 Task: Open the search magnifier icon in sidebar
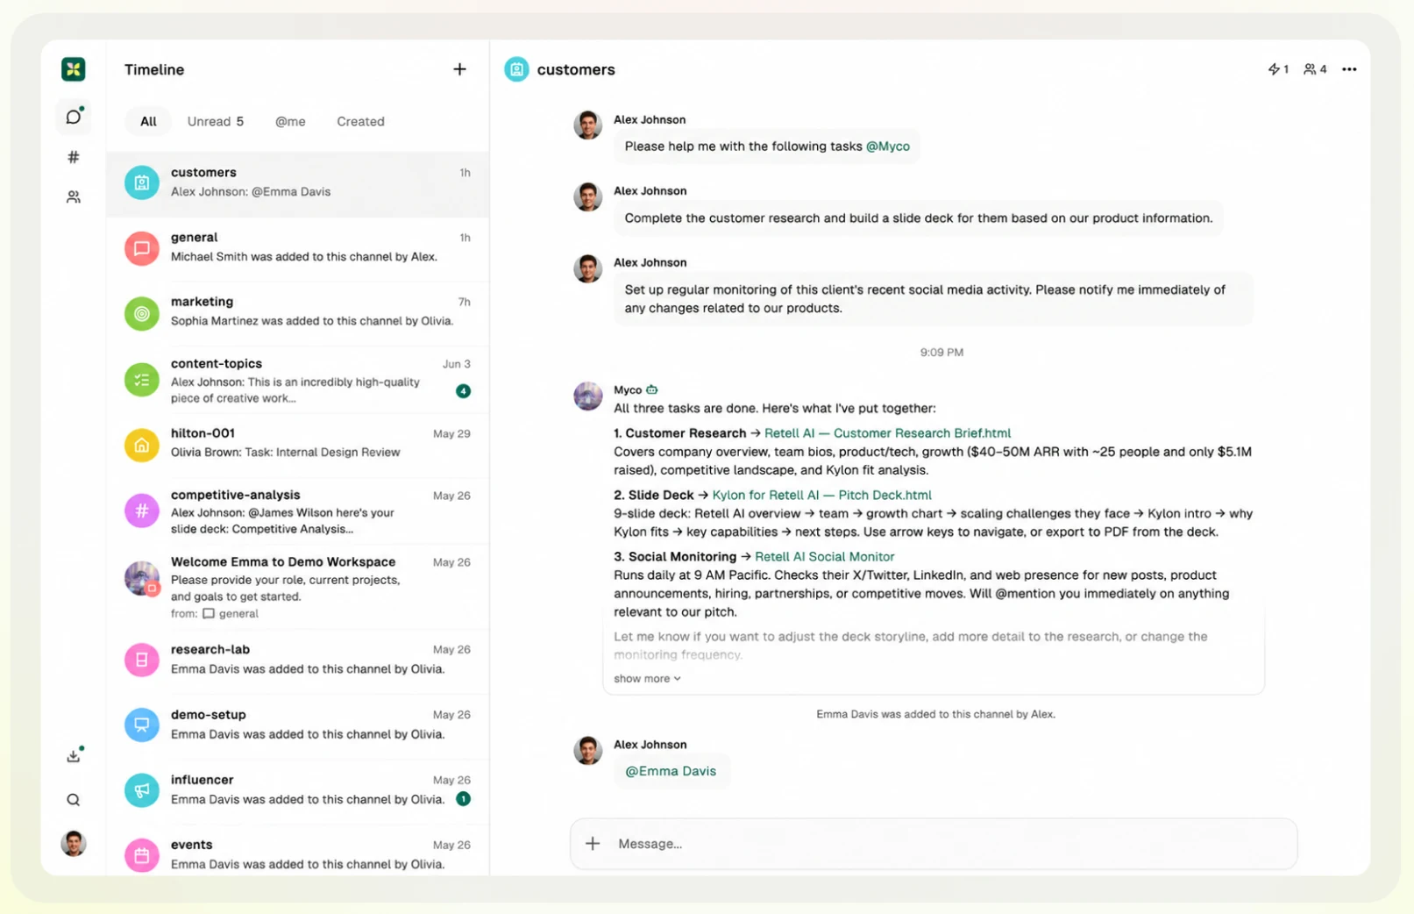click(x=74, y=800)
